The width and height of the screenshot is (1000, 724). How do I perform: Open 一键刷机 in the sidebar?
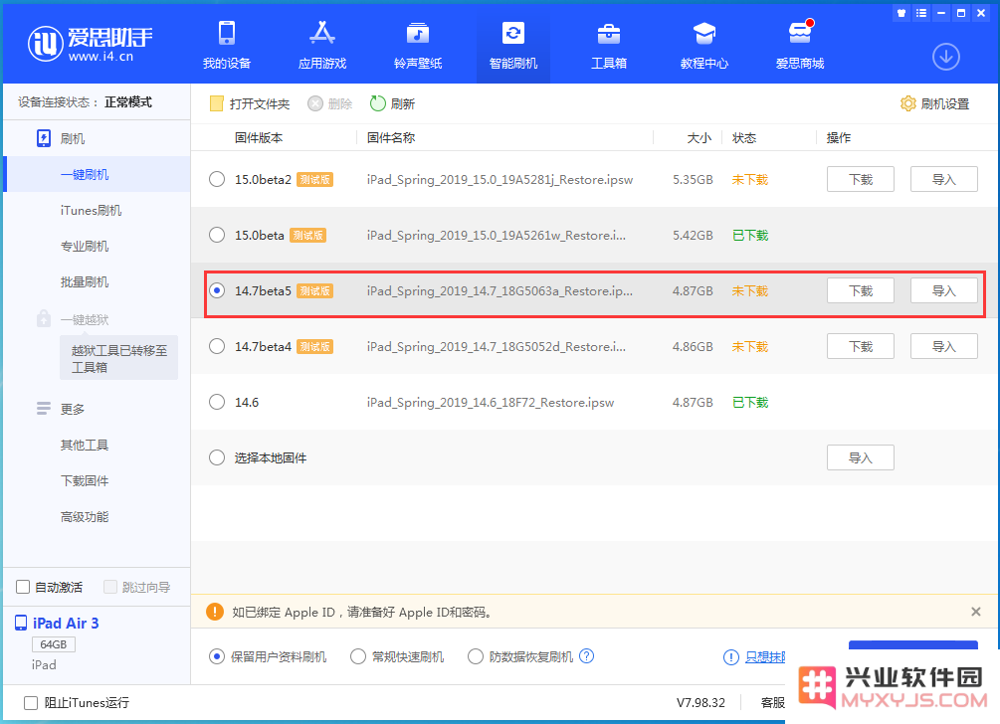(97, 174)
